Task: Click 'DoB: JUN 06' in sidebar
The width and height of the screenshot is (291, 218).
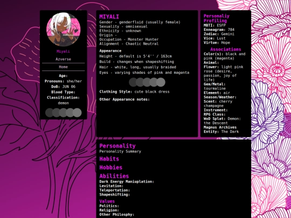Action: click(x=63, y=87)
